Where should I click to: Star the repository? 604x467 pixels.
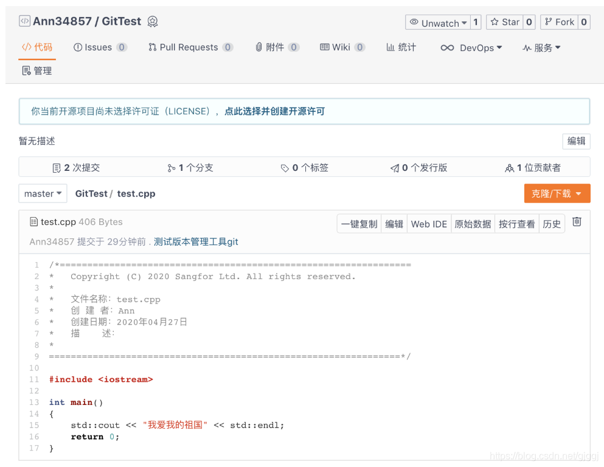click(505, 22)
